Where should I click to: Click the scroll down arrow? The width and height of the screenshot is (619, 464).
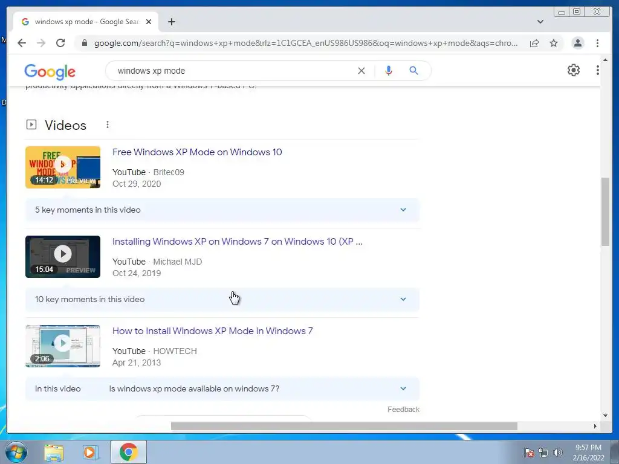coord(605,416)
